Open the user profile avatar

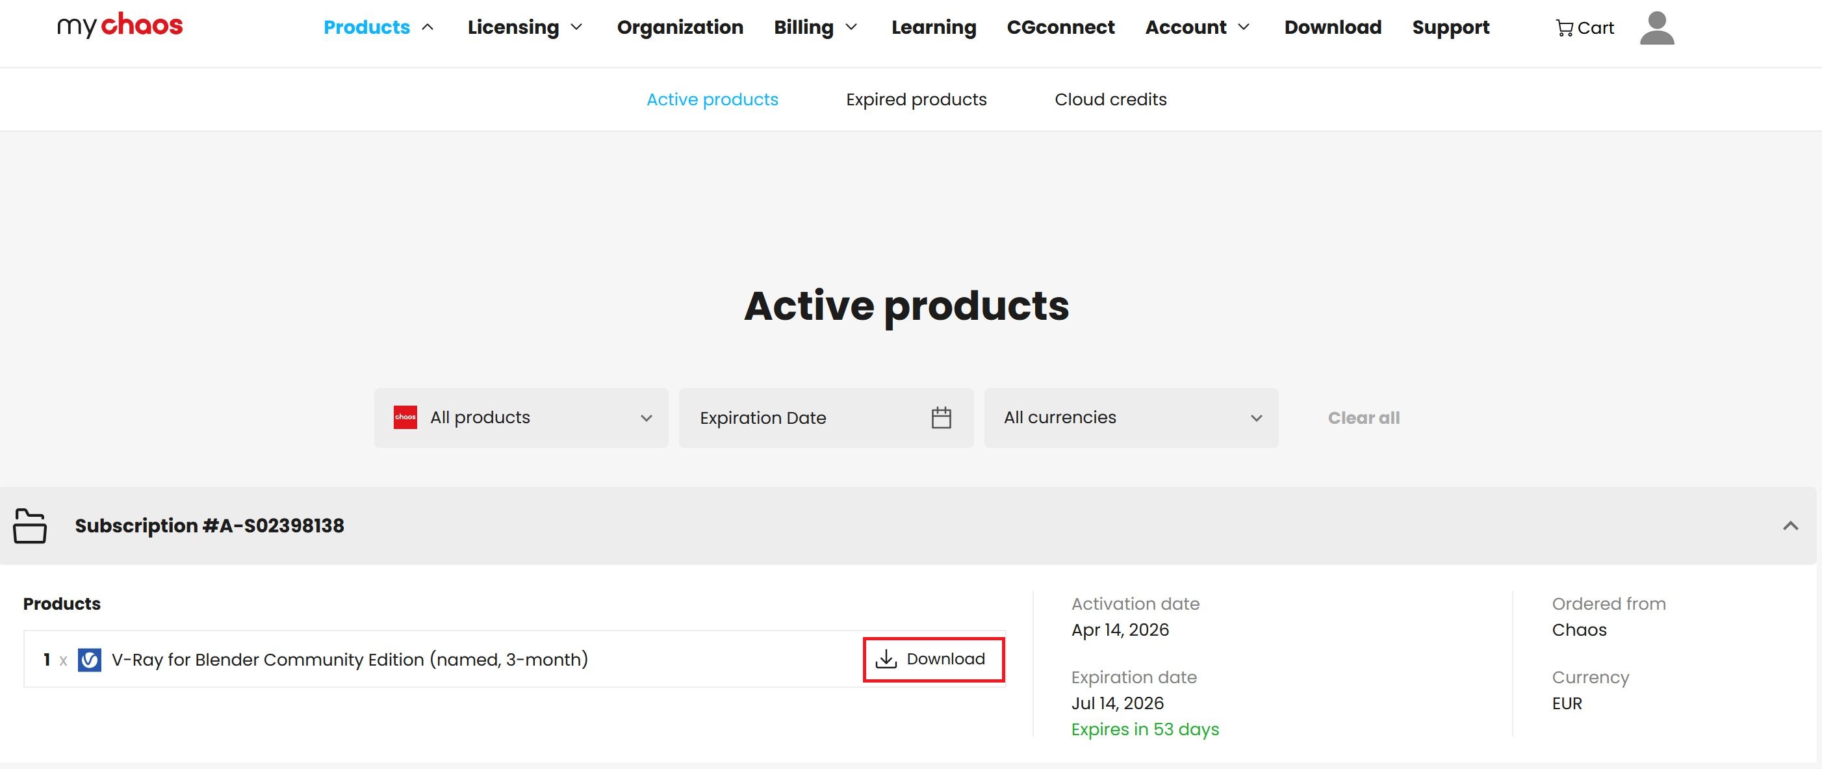(x=1656, y=27)
